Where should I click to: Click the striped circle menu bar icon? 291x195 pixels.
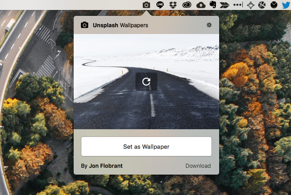pos(262,5)
